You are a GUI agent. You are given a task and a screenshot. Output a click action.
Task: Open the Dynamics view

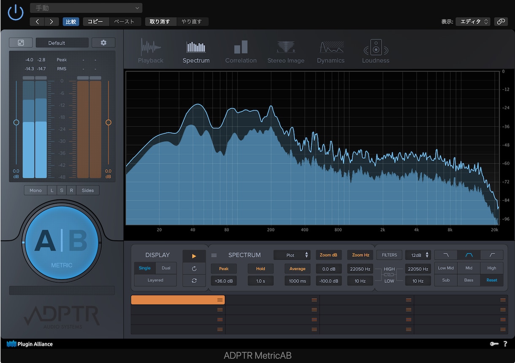331,51
